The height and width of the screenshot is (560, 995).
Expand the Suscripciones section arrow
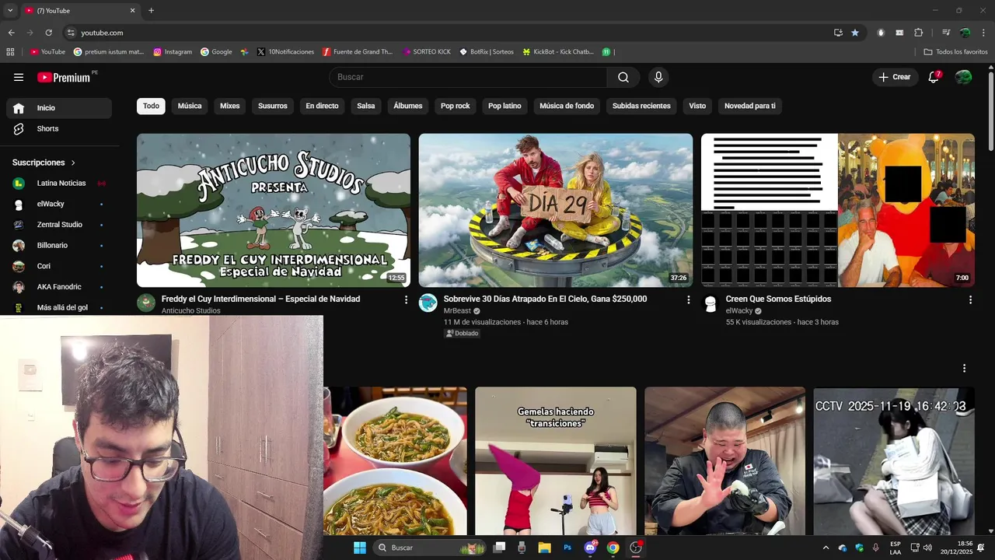(x=73, y=163)
